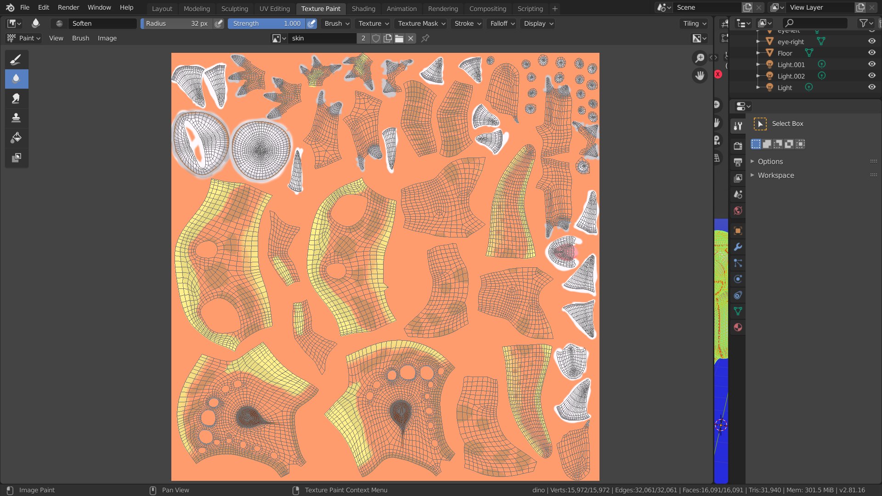Select the Mask tool
Viewport: 882px width, 496px height.
coord(16,158)
